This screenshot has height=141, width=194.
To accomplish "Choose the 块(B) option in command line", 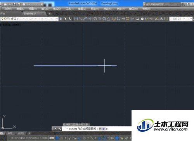I will coord(102,129).
